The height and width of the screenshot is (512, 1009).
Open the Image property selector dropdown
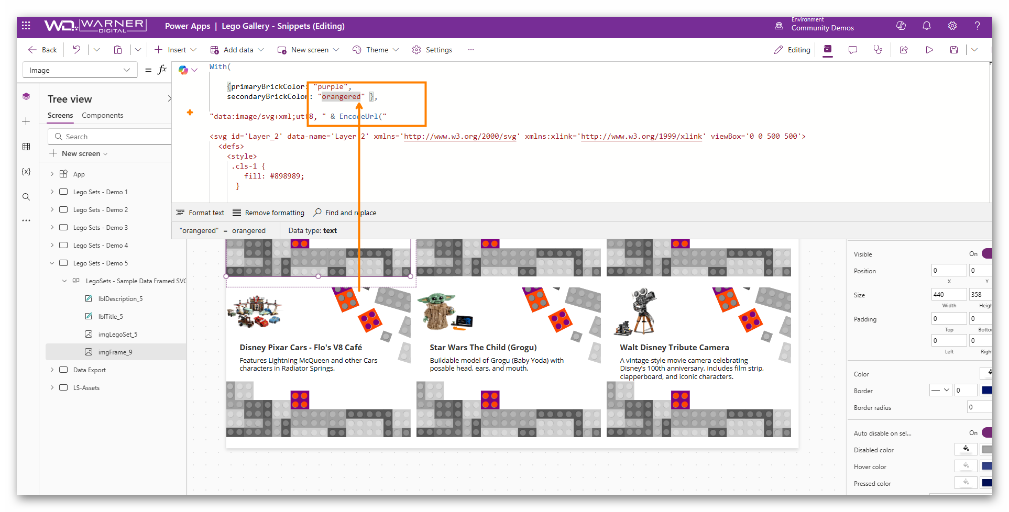click(x=80, y=70)
